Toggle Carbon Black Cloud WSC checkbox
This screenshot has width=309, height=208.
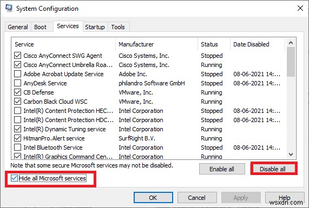(x=17, y=102)
